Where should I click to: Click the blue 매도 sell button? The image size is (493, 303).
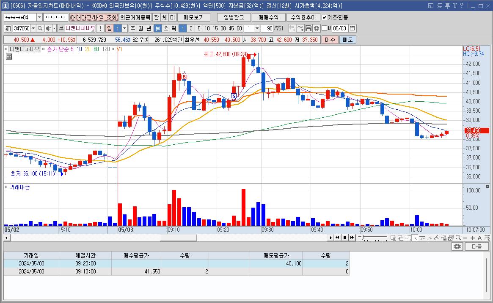[348, 40]
